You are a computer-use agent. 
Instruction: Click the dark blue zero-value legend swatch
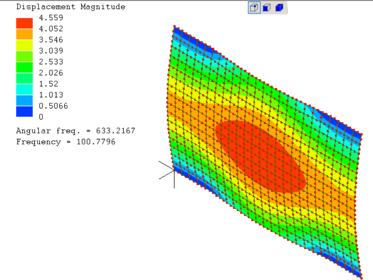tap(24, 111)
